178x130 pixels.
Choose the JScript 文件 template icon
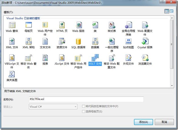point(62,58)
